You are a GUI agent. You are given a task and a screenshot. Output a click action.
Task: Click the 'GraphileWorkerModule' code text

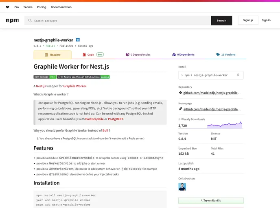pyautogui.click(x=77, y=158)
